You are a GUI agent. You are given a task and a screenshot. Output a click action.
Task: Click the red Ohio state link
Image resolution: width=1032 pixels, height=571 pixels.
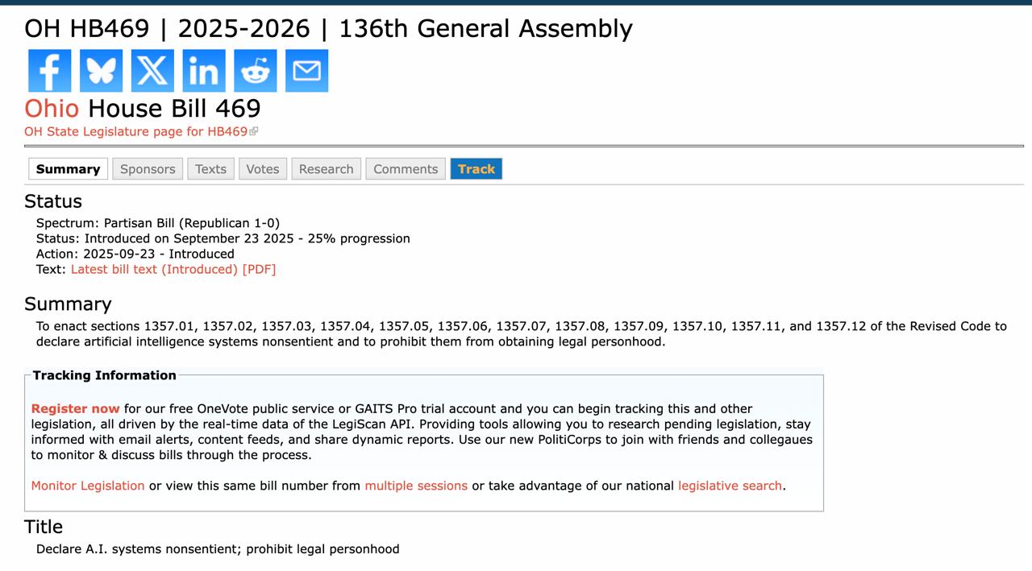pyautogui.click(x=52, y=109)
